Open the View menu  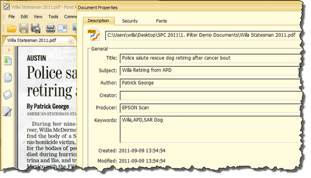click(x=38, y=16)
